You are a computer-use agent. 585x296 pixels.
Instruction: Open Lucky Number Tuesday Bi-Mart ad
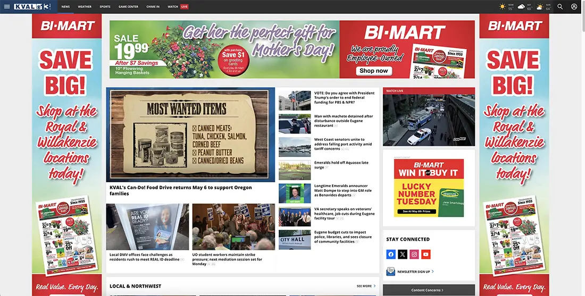429,188
